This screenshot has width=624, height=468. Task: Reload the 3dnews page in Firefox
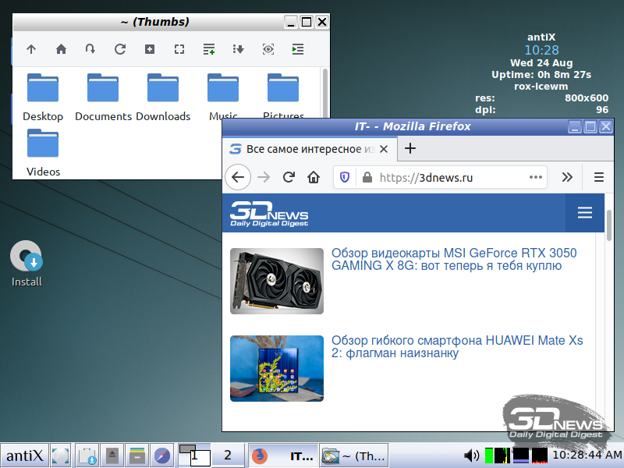[x=289, y=177]
